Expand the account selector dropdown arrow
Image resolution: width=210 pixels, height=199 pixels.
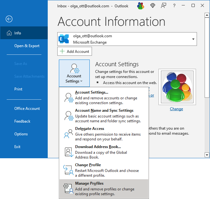click(x=193, y=39)
